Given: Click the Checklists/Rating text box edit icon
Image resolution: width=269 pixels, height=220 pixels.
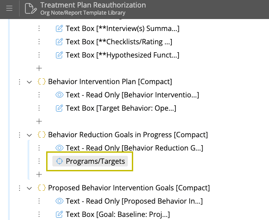Looking at the screenshot, I should pyautogui.click(x=59, y=42).
